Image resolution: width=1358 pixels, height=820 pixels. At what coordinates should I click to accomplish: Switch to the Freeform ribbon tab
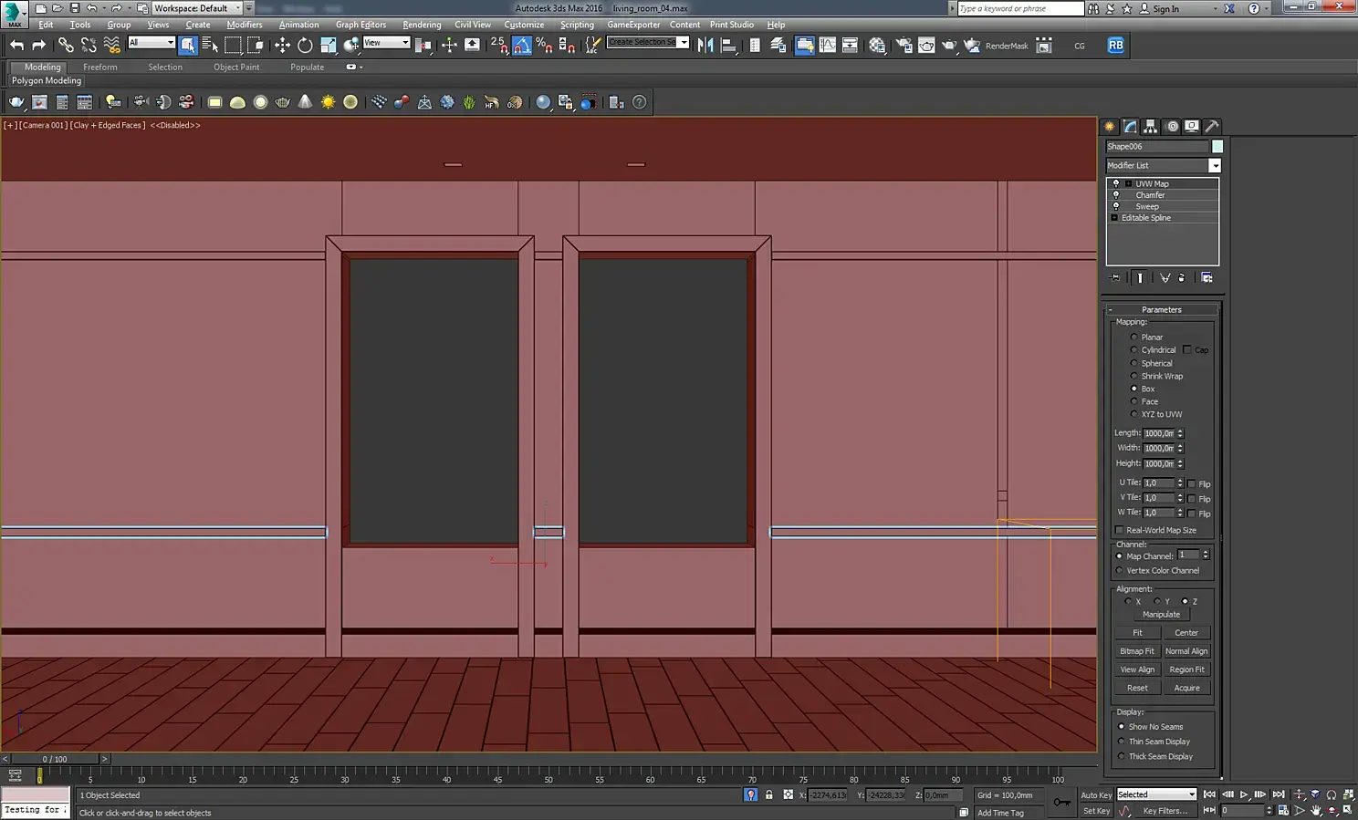tap(99, 67)
